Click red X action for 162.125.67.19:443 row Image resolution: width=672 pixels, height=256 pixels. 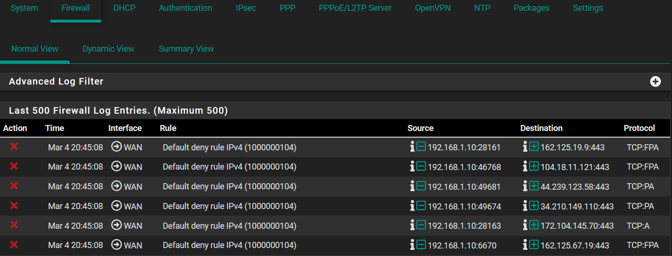(14, 245)
